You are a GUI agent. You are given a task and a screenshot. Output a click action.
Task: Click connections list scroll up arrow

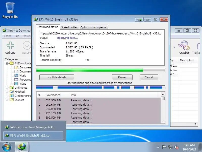(x=163, y=94)
